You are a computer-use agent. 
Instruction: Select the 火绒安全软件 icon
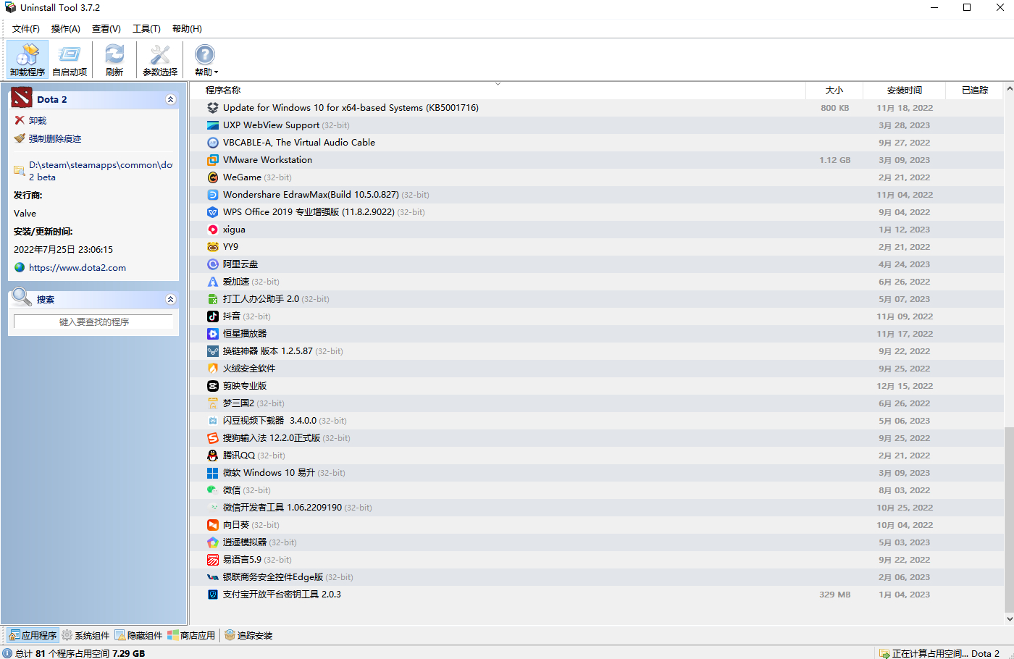coord(213,369)
